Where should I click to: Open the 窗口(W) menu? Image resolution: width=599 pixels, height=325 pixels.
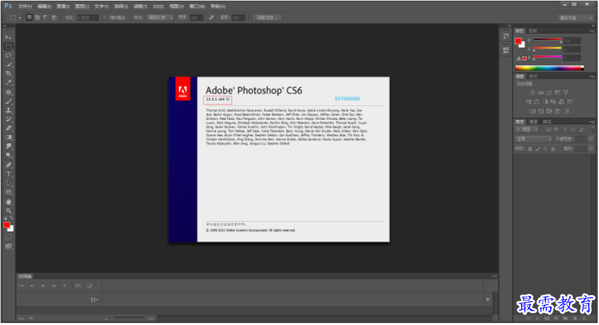click(197, 6)
